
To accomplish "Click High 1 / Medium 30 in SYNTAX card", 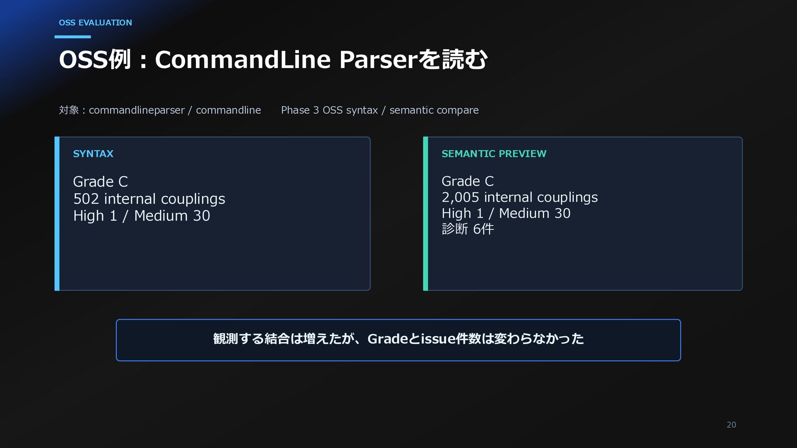I will tap(142, 216).
